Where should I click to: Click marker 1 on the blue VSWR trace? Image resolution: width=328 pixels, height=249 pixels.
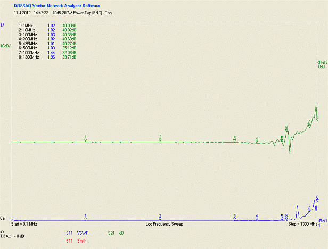[x=86, y=218]
